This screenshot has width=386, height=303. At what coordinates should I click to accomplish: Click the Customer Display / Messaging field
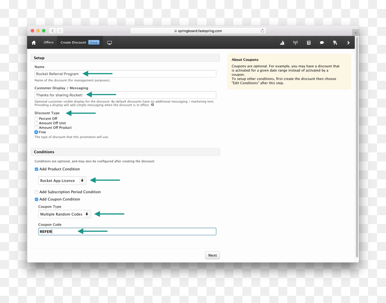click(125, 95)
